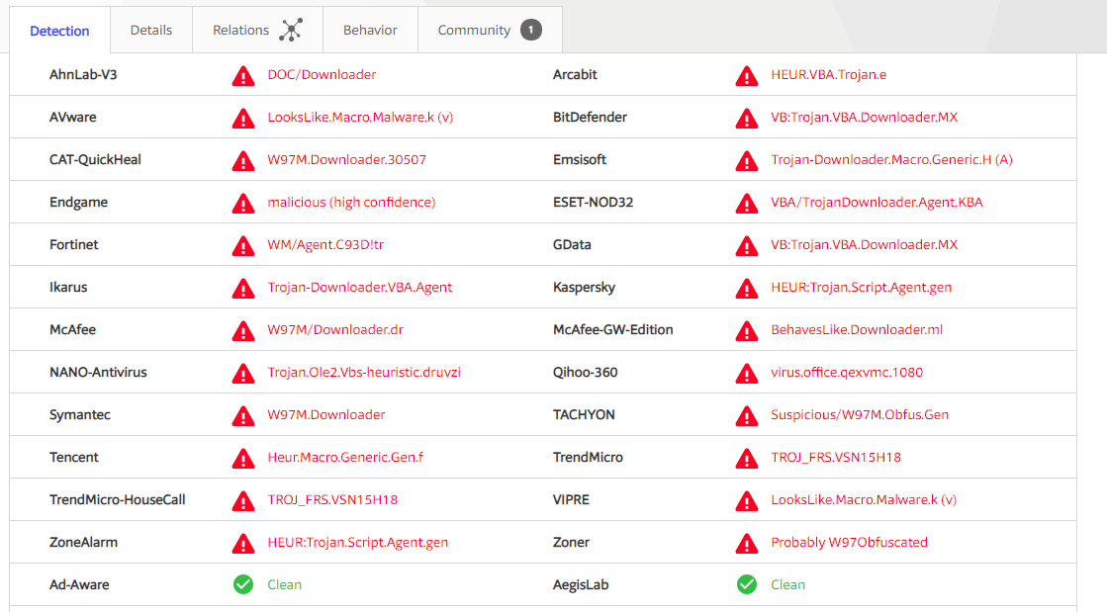Click the warning icon for Endgame
The height and width of the screenshot is (612, 1107).
click(242, 204)
